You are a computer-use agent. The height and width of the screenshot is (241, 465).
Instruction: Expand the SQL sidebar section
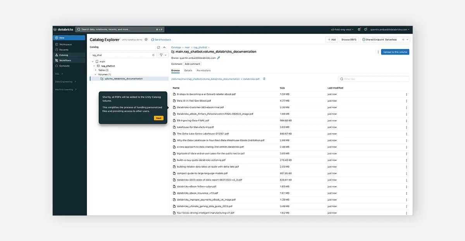point(59,73)
